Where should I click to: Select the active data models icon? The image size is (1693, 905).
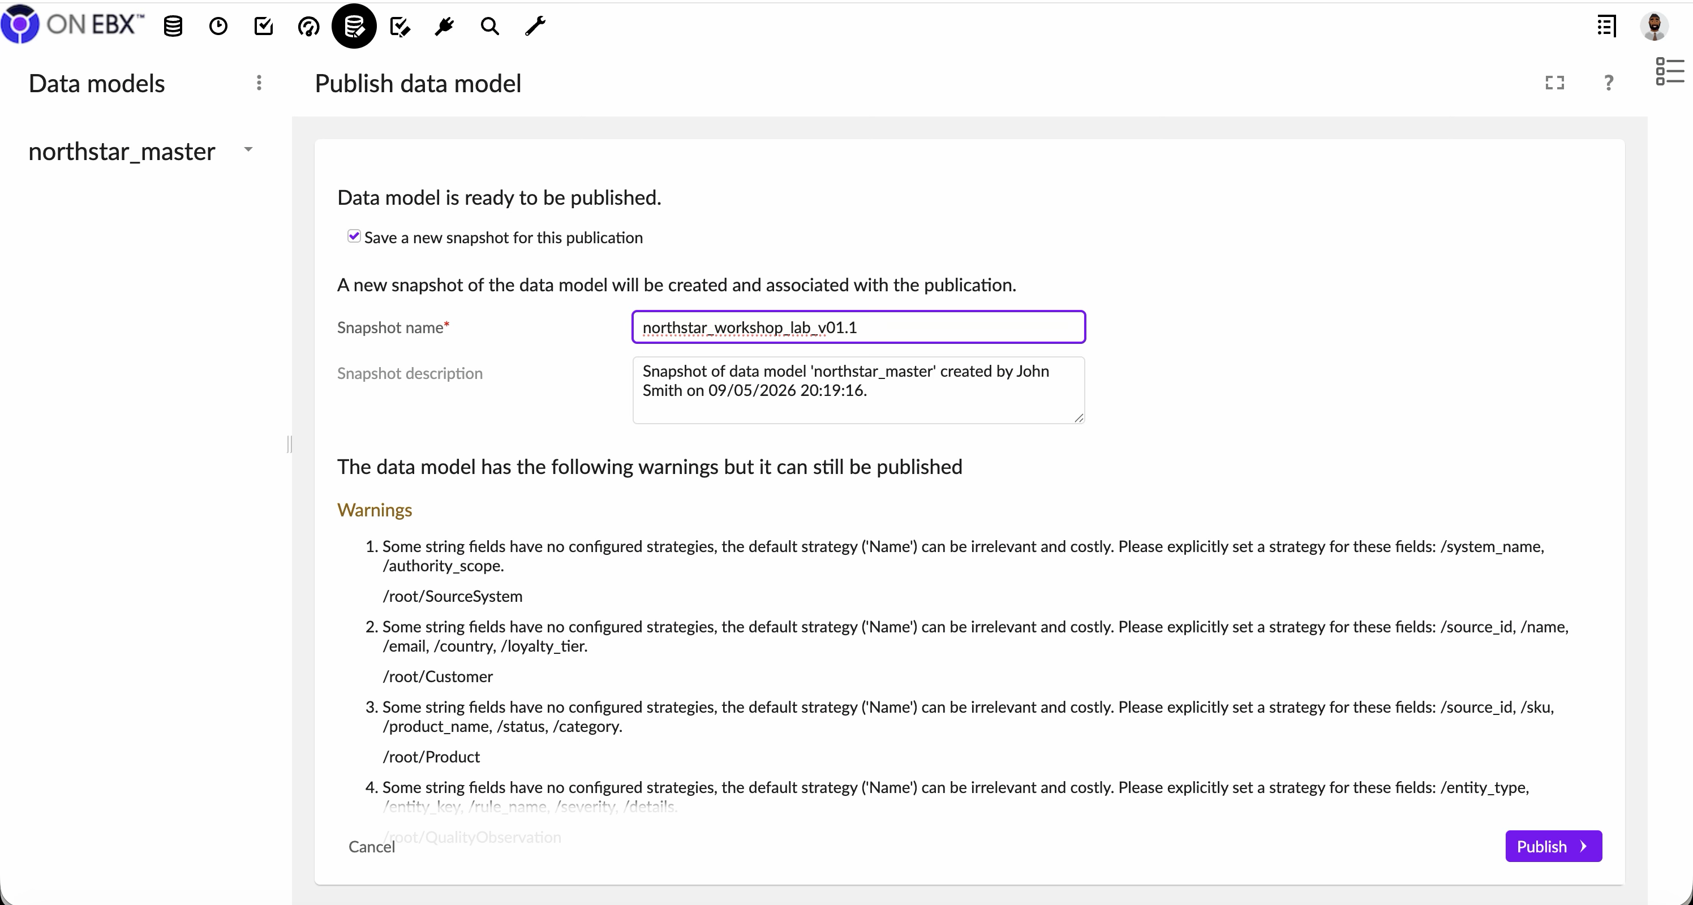[354, 26]
